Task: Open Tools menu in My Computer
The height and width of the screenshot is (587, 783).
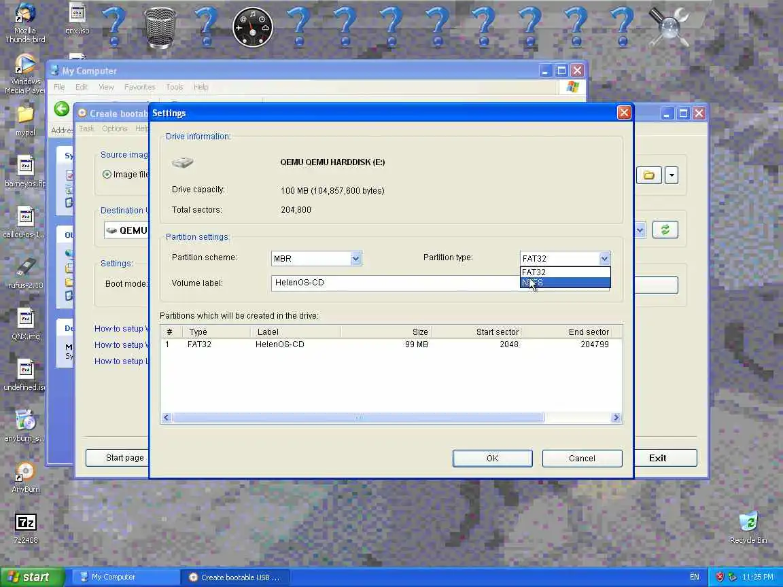Action: (x=174, y=87)
